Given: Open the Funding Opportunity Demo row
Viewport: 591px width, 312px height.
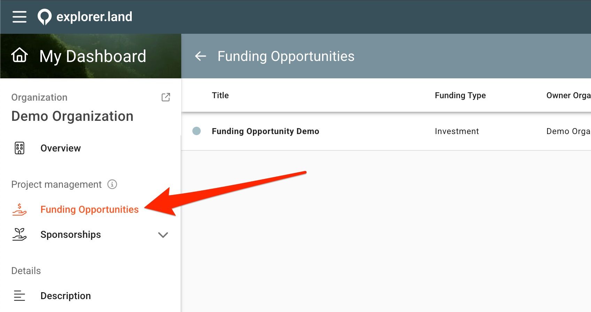Looking at the screenshot, I should click(x=386, y=131).
